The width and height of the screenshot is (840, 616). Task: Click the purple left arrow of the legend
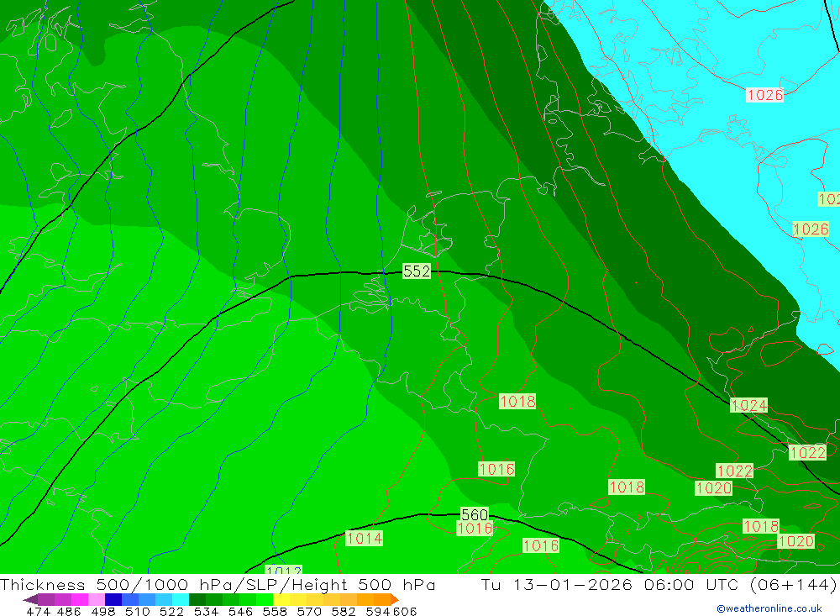click(x=30, y=599)
